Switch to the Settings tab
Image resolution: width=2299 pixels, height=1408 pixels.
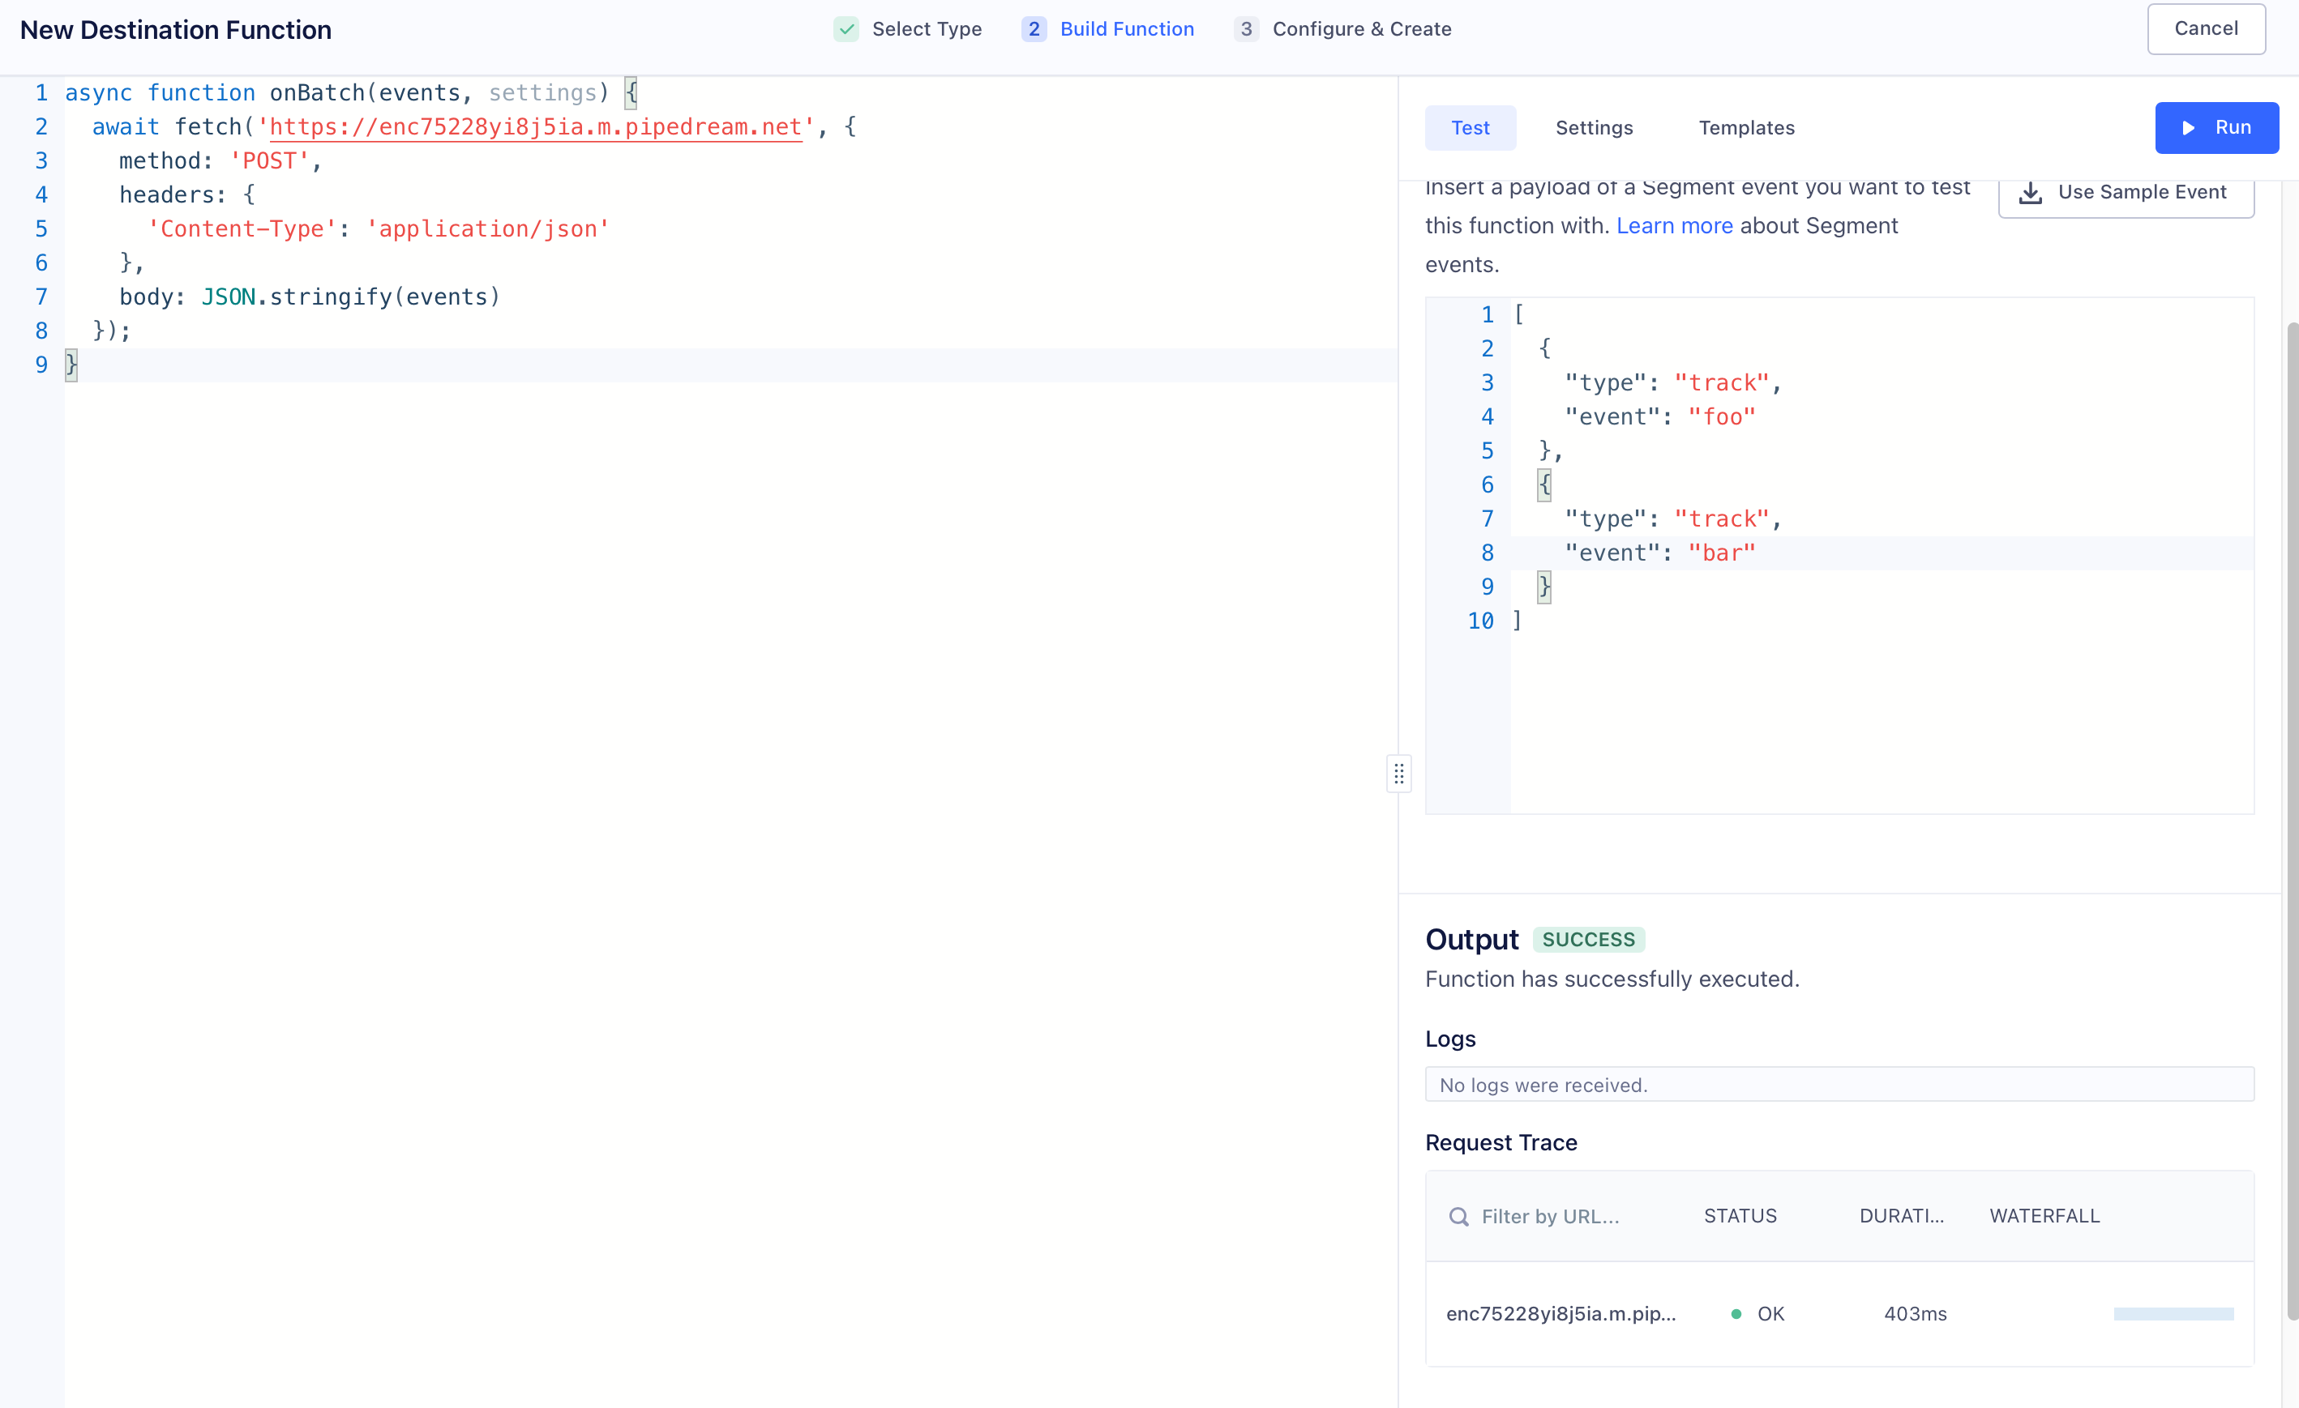(1594, 128)
